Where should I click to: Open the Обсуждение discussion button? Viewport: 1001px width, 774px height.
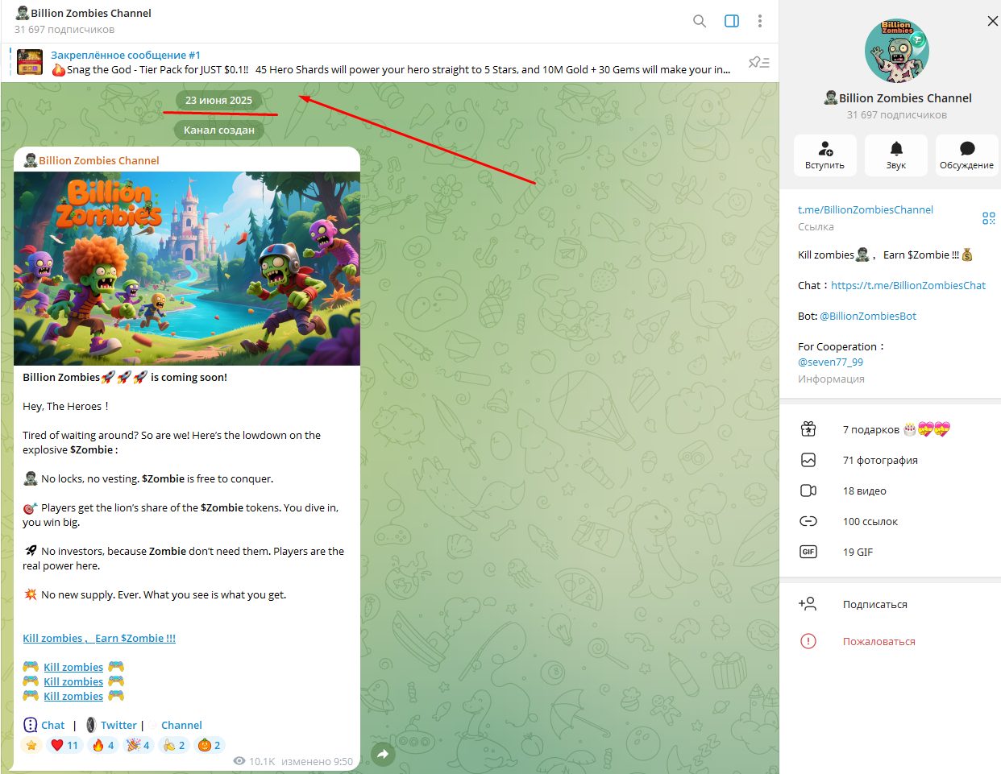[966, 155]
